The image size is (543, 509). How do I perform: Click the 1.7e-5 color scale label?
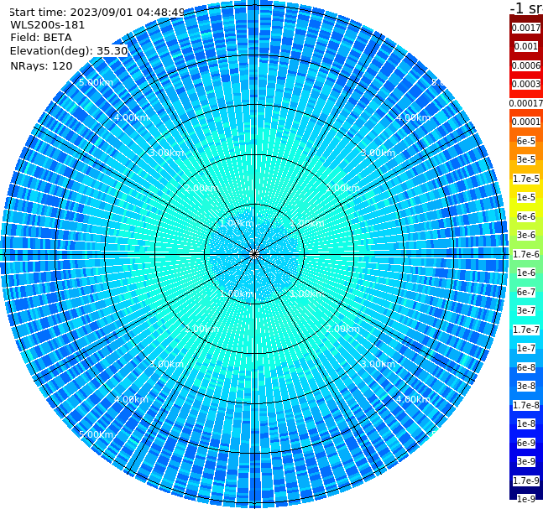526,179
